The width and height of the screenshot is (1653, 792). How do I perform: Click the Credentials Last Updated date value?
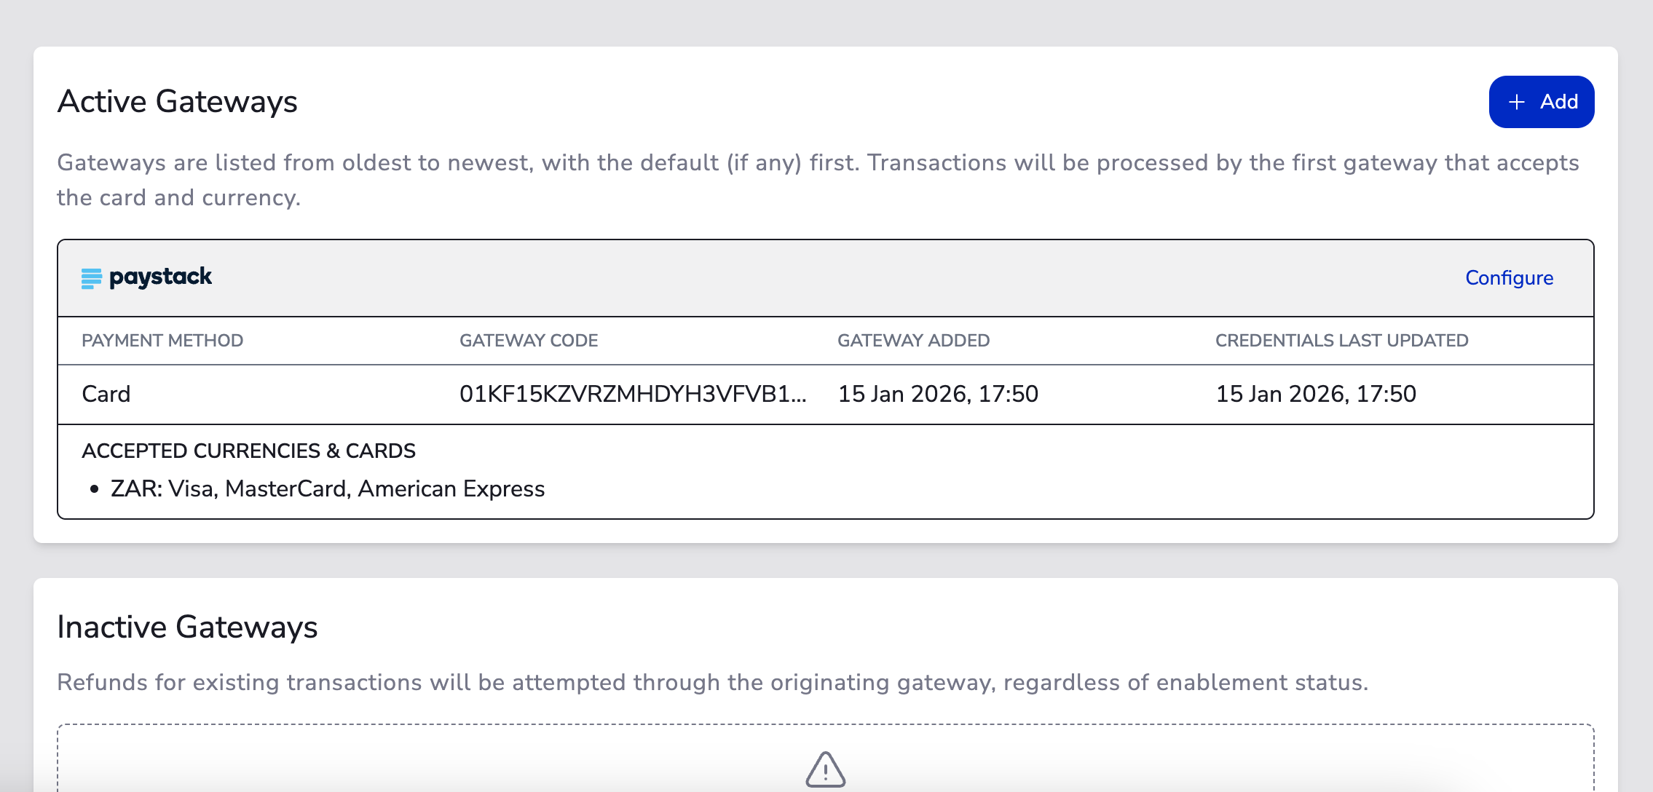1316,394
